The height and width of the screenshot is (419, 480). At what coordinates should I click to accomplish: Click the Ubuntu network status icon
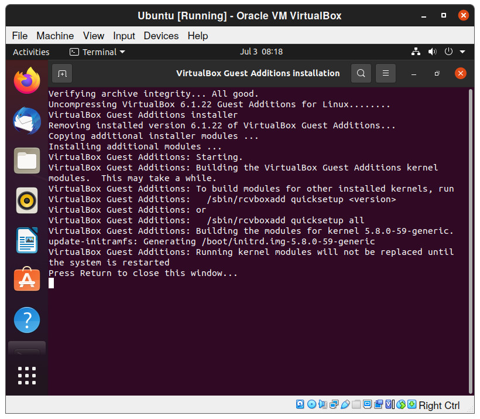tap(416, 52)
